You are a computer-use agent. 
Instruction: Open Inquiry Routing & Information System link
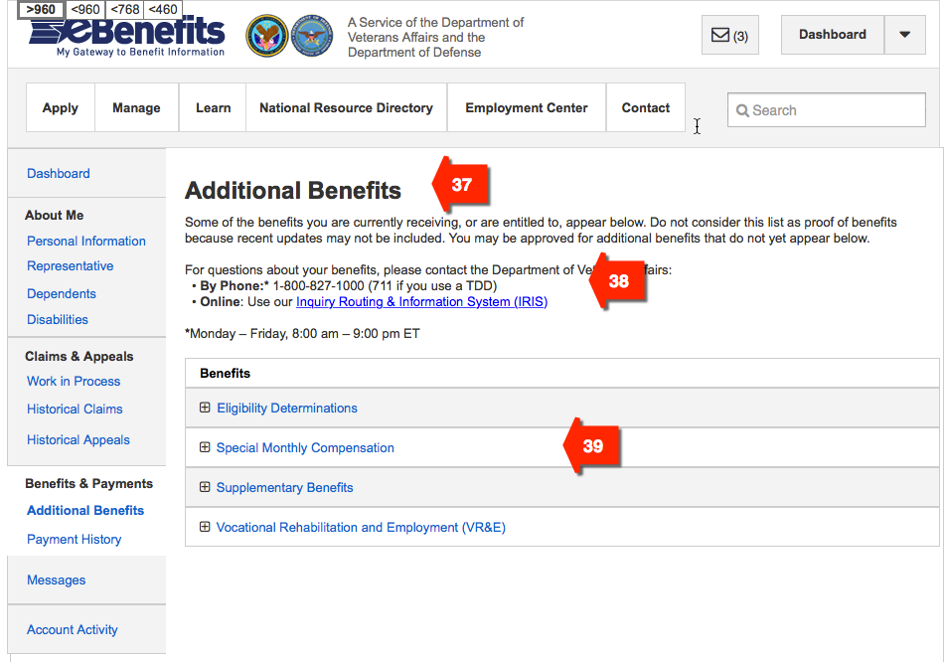click(421, 302)
